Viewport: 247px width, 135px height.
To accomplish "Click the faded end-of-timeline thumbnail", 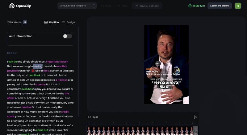I will click(195, 131).
